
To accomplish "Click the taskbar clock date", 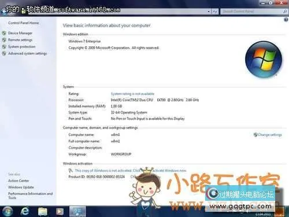I will [264, 214].
